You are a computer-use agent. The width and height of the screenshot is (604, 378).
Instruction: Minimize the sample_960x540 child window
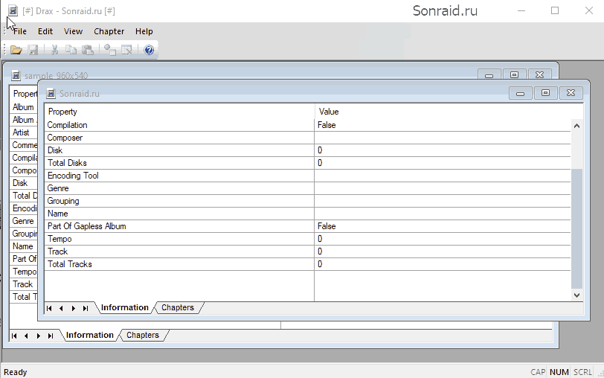tap(489, 74)
